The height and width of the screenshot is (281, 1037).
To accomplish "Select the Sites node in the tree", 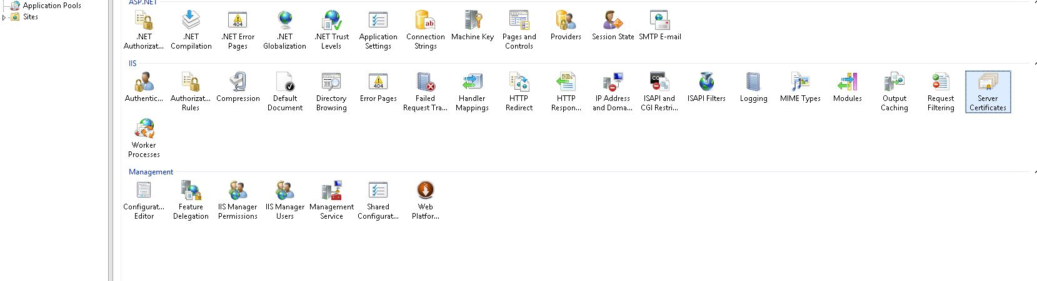I will tap(31, 17).
